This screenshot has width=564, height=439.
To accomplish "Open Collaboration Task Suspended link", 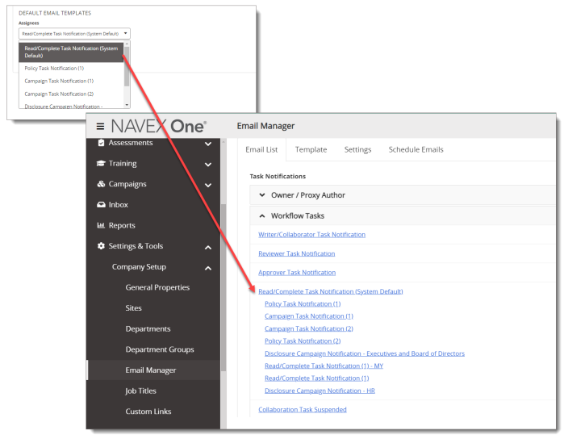I will 303,410.
